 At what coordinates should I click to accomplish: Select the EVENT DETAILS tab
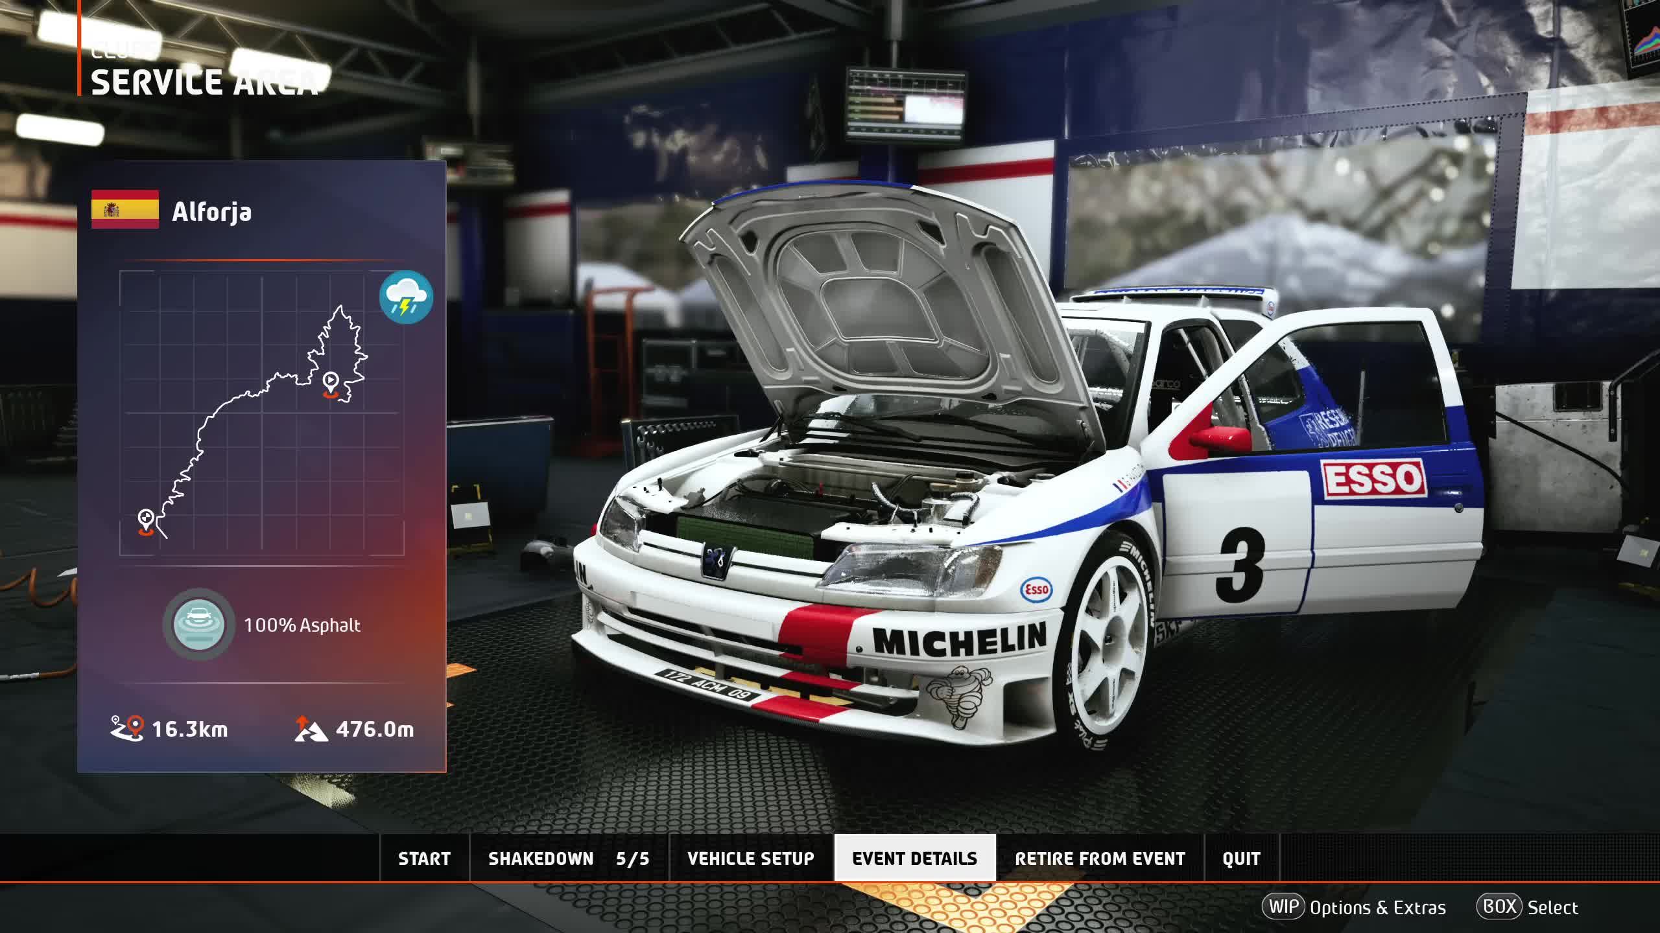[914, 858]
